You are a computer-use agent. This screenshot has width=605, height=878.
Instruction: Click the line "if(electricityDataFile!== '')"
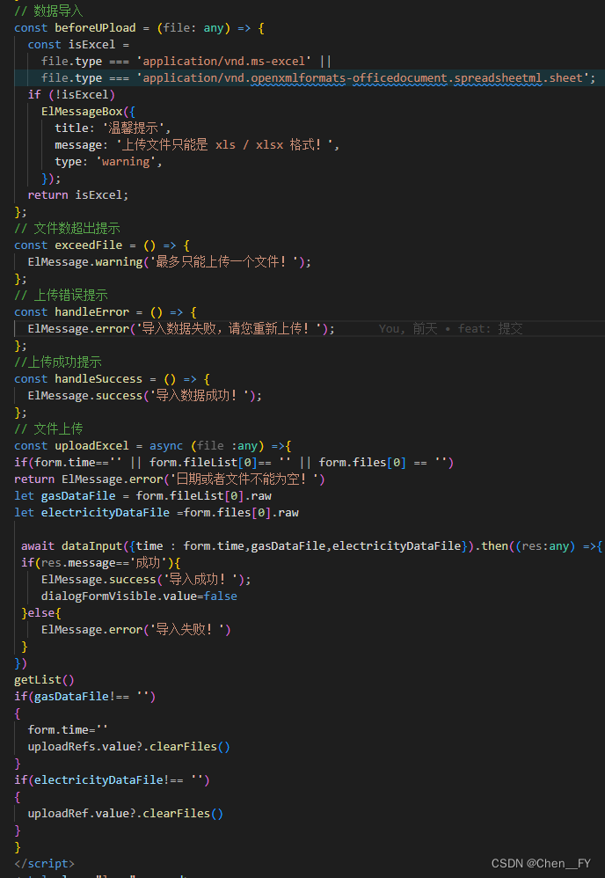coord(112,779)
